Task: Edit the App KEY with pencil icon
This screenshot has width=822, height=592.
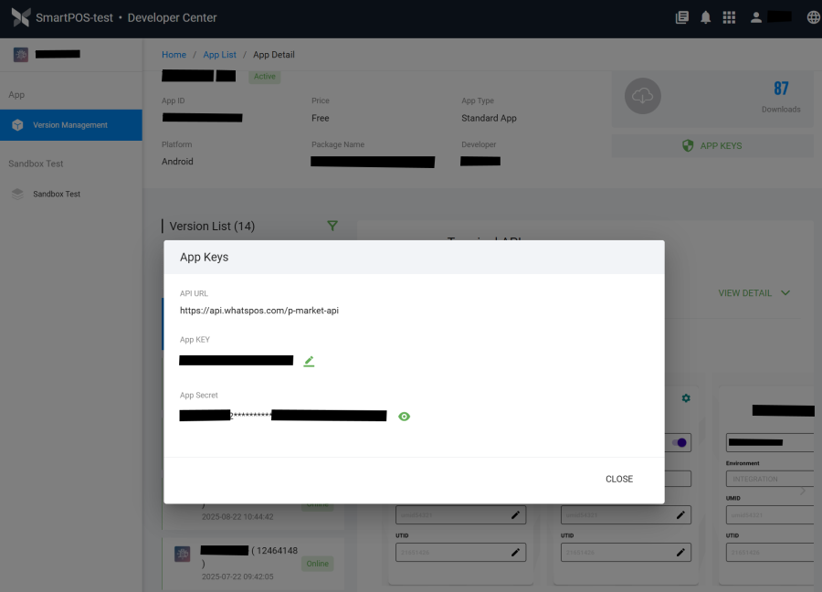Action: click(309, 361)
